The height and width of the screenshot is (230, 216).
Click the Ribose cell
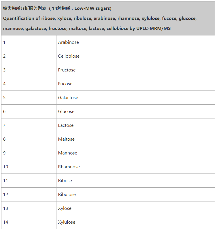136,180
